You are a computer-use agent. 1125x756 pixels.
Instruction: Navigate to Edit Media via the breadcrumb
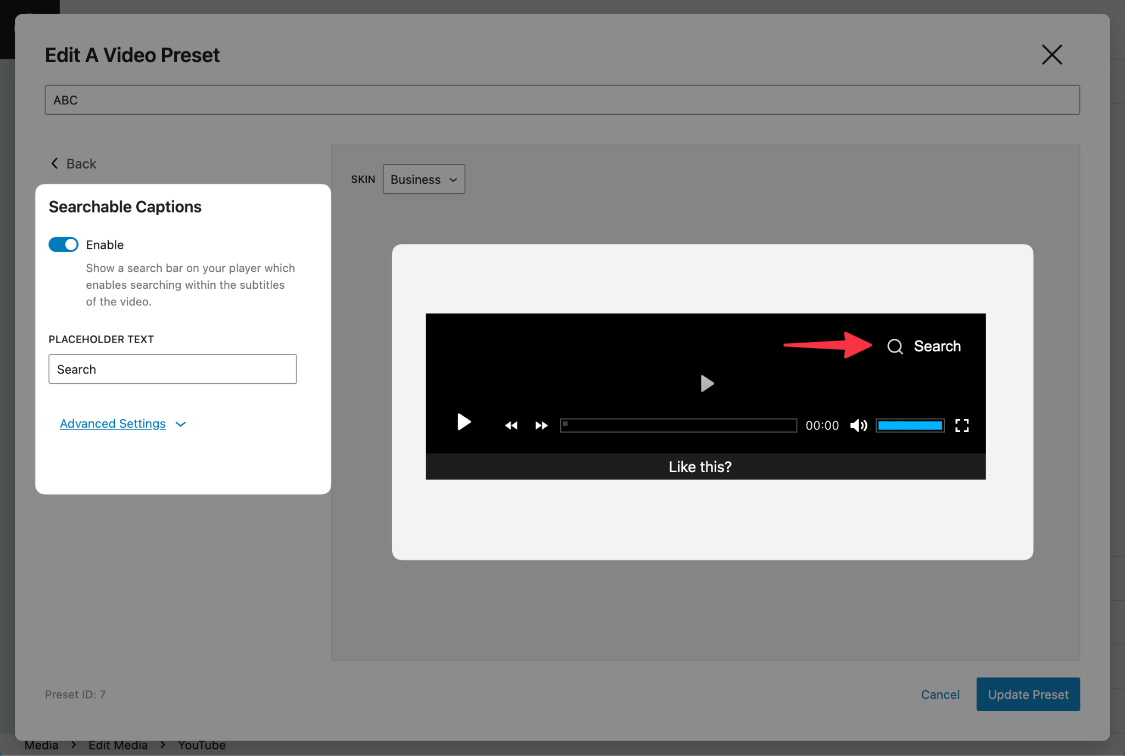click(x=118, y=744)
